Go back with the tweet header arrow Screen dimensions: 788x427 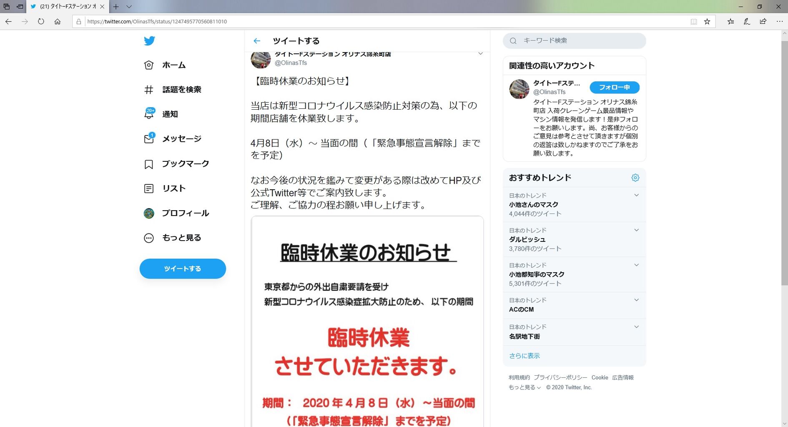tap(257, 41)
